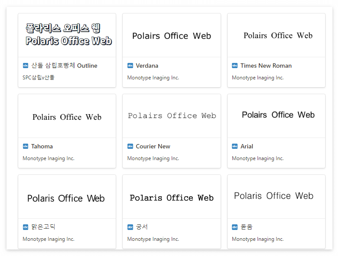Click Monotype Inaging Inc. under 궁서
Viewport: 339px width, 256px height.
click(x=153, y=239)
